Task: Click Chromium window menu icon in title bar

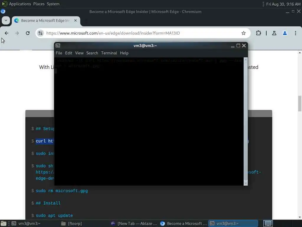Action: [3, 12]
